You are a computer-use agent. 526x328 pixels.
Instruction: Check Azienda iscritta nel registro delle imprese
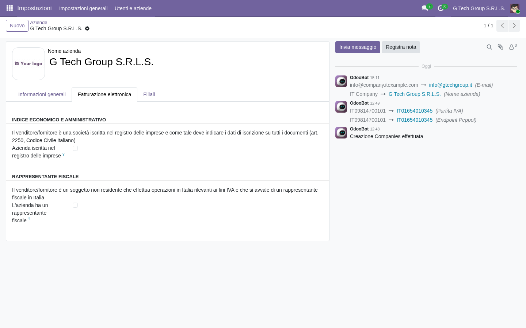pyautogui.click(x=75, y=148)
